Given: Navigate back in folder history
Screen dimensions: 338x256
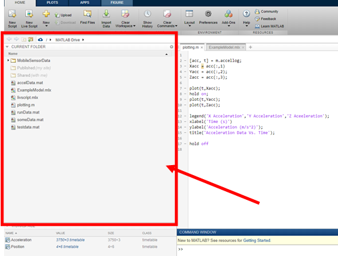Looking at the screenshot, I should pyautogui.click(x=9, y=39).
